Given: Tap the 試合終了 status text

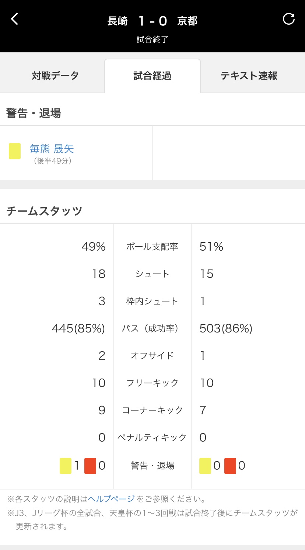Looking at the screenshot, I should 152,39.
